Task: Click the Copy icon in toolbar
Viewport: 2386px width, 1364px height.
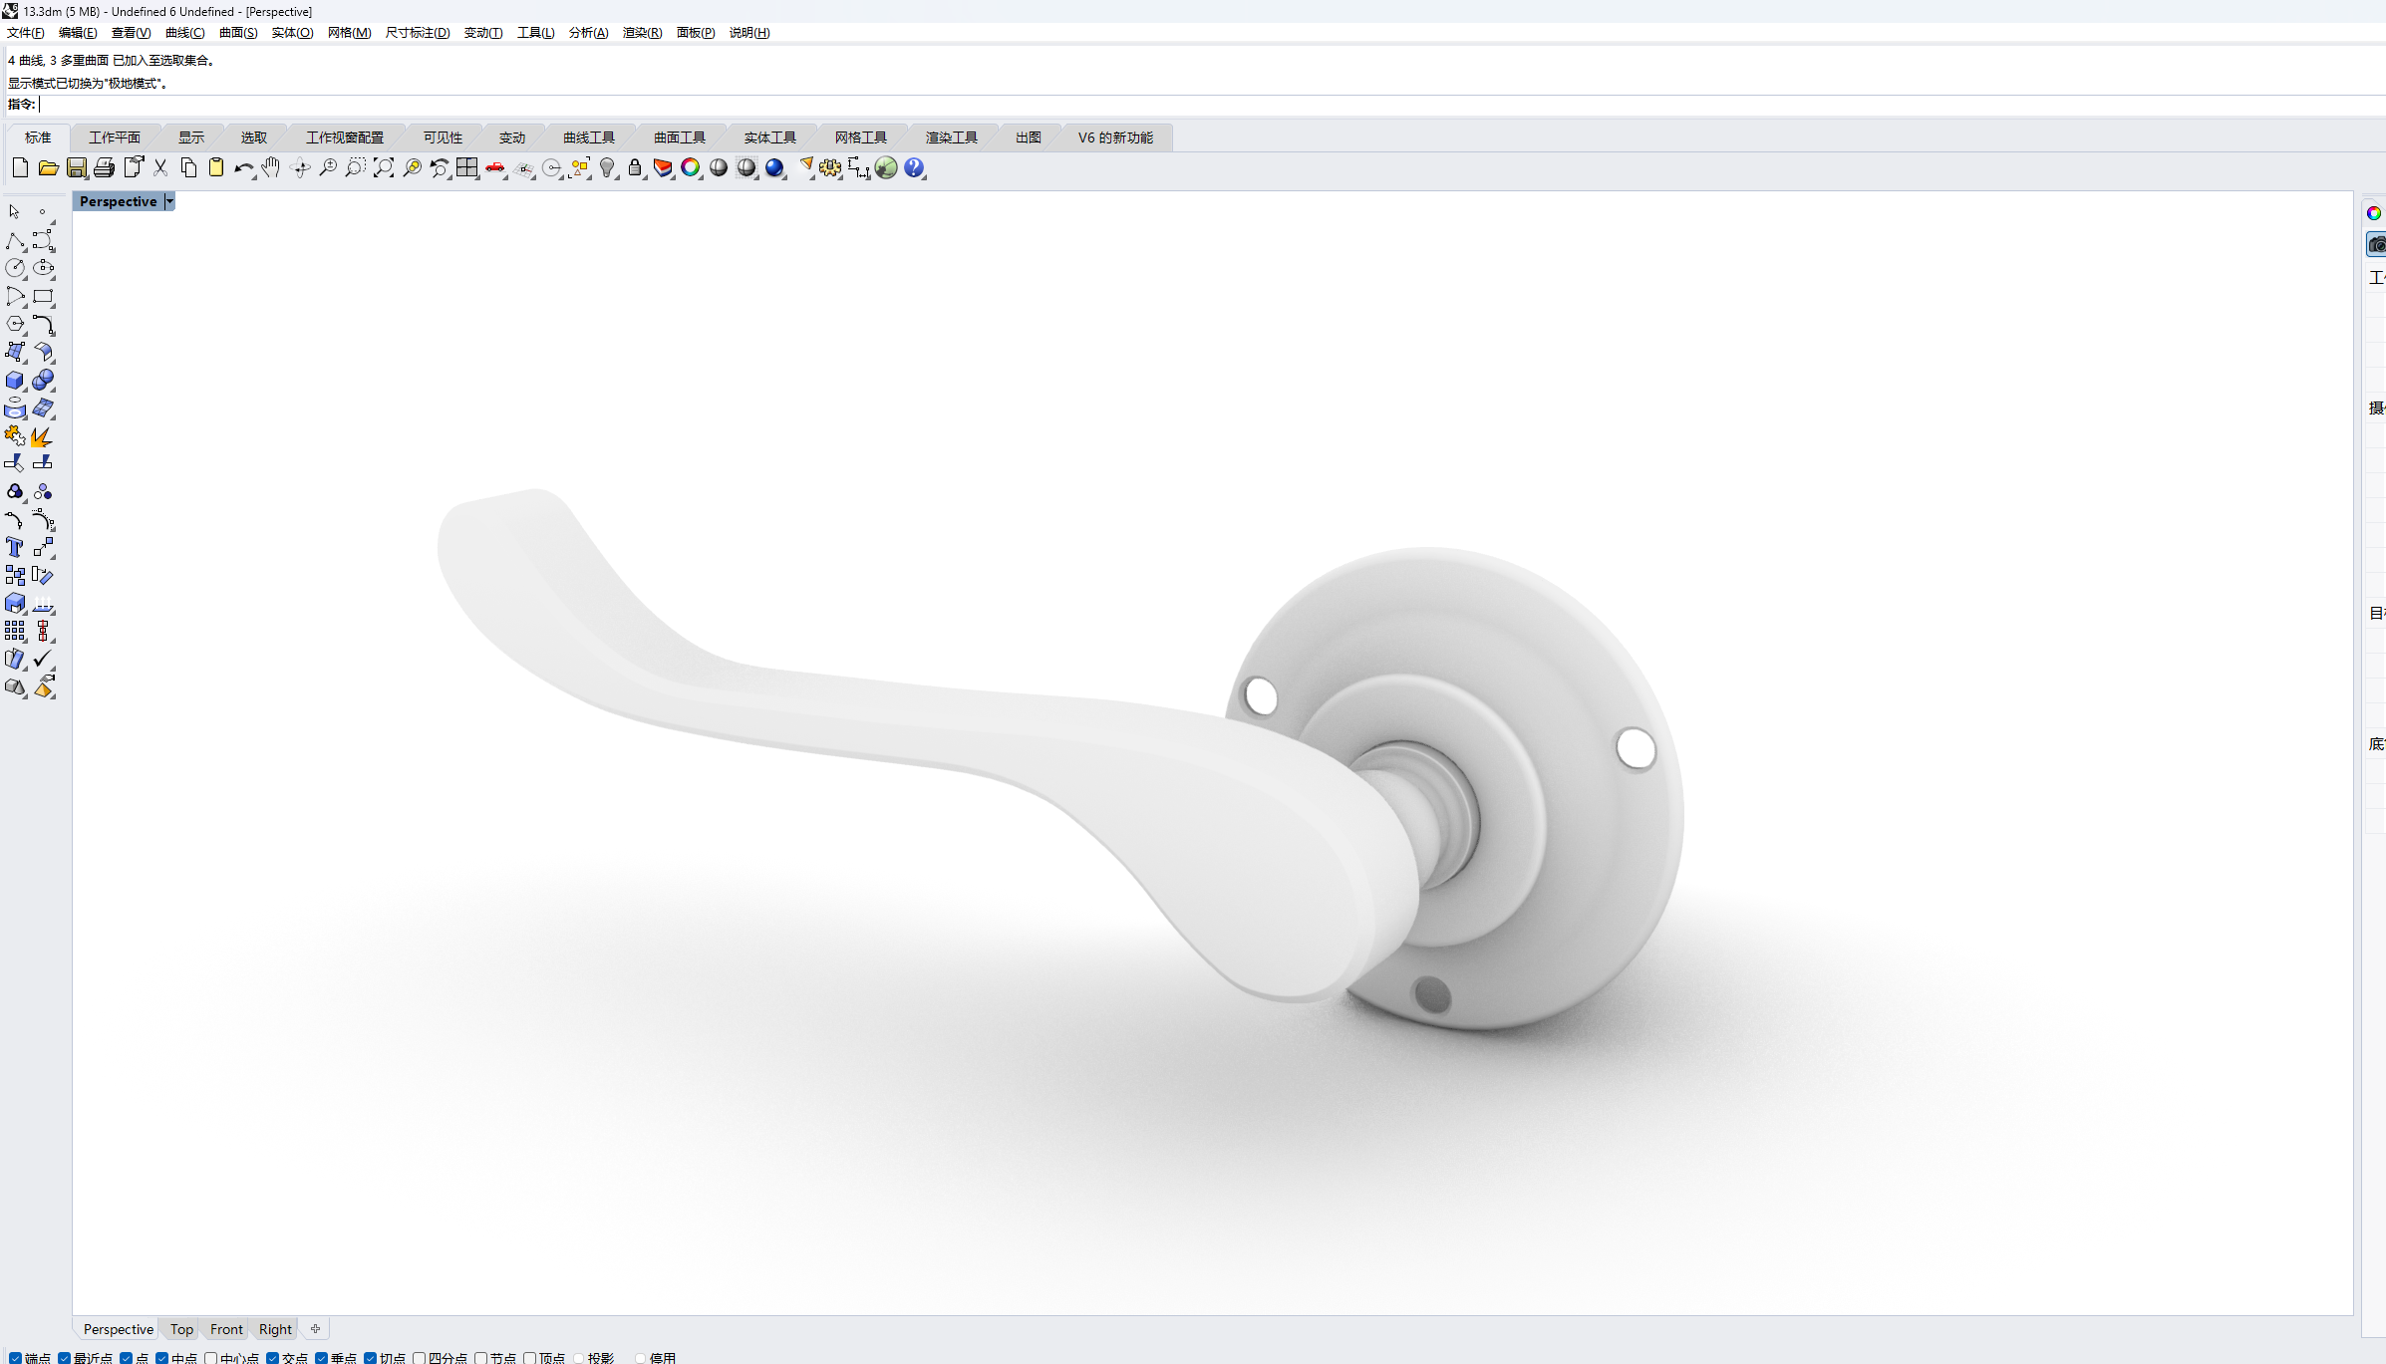Action: point(188,167)
